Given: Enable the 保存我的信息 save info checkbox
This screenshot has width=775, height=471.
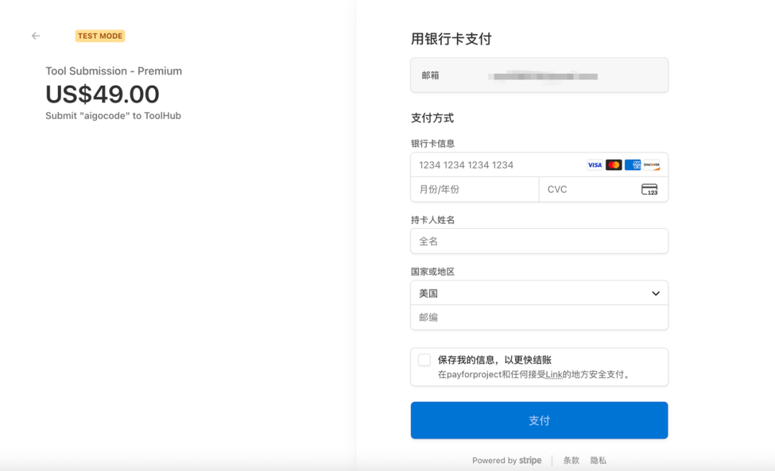Looking at the screenshot, I should coord(424,360).
